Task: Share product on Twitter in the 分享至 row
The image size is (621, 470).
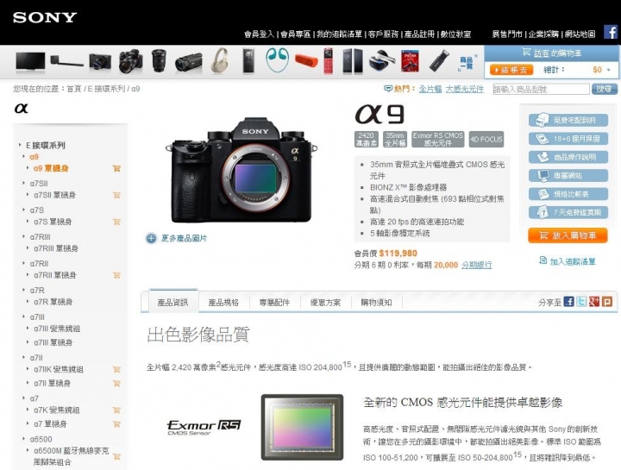Action: tap(581, 302)
